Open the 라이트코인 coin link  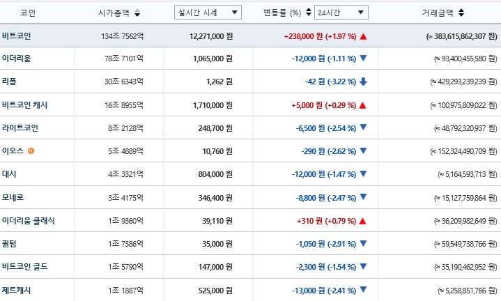tap(20, 128)
